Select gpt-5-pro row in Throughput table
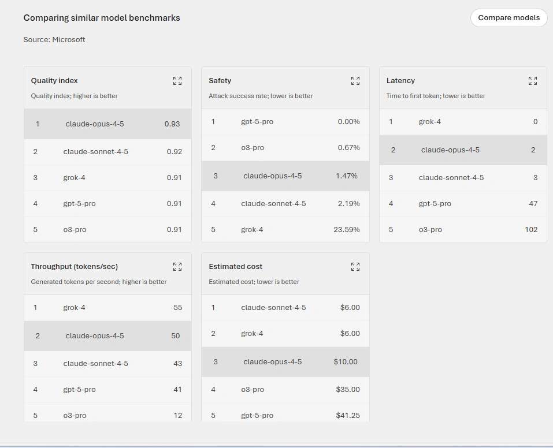 coord(107,390)
